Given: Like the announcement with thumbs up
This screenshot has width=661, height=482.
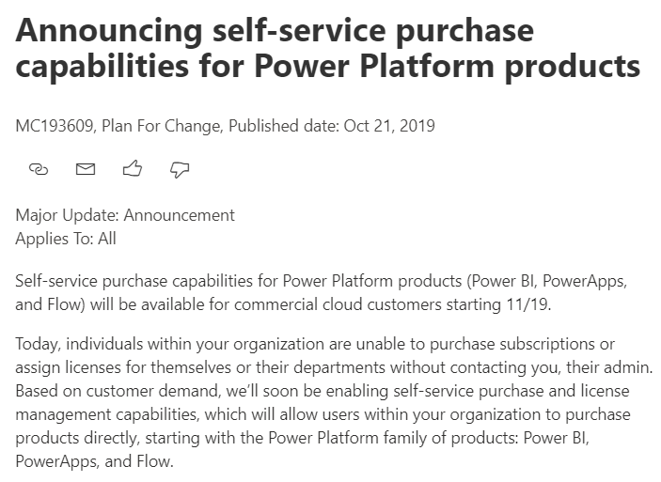Looking at the screenshot, I should [x=133, y=168].
